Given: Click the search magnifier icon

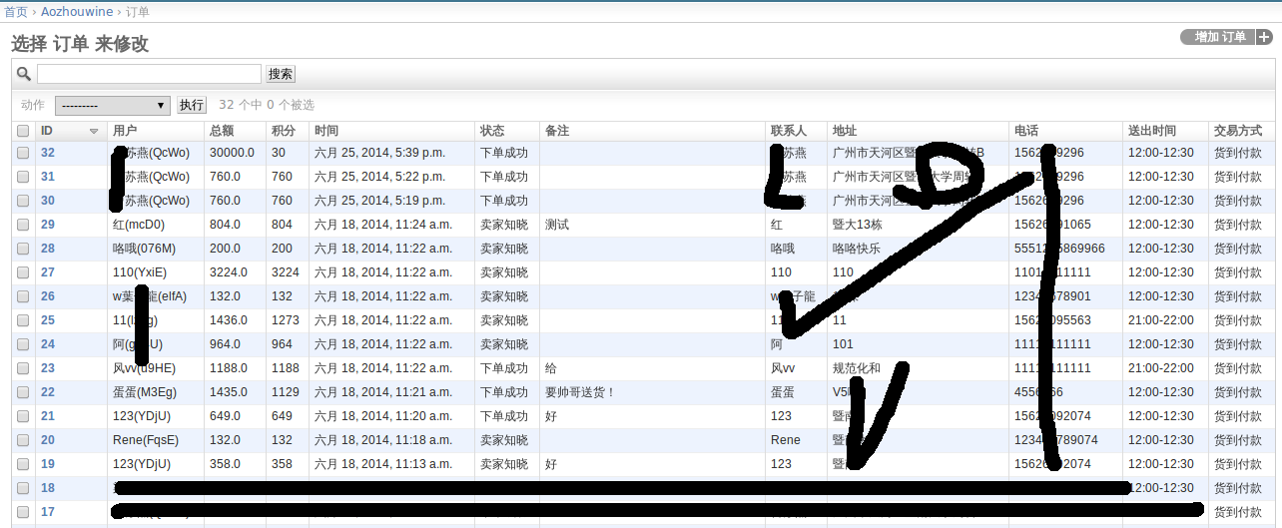Looking at the screenshot, I should point(24,74).
